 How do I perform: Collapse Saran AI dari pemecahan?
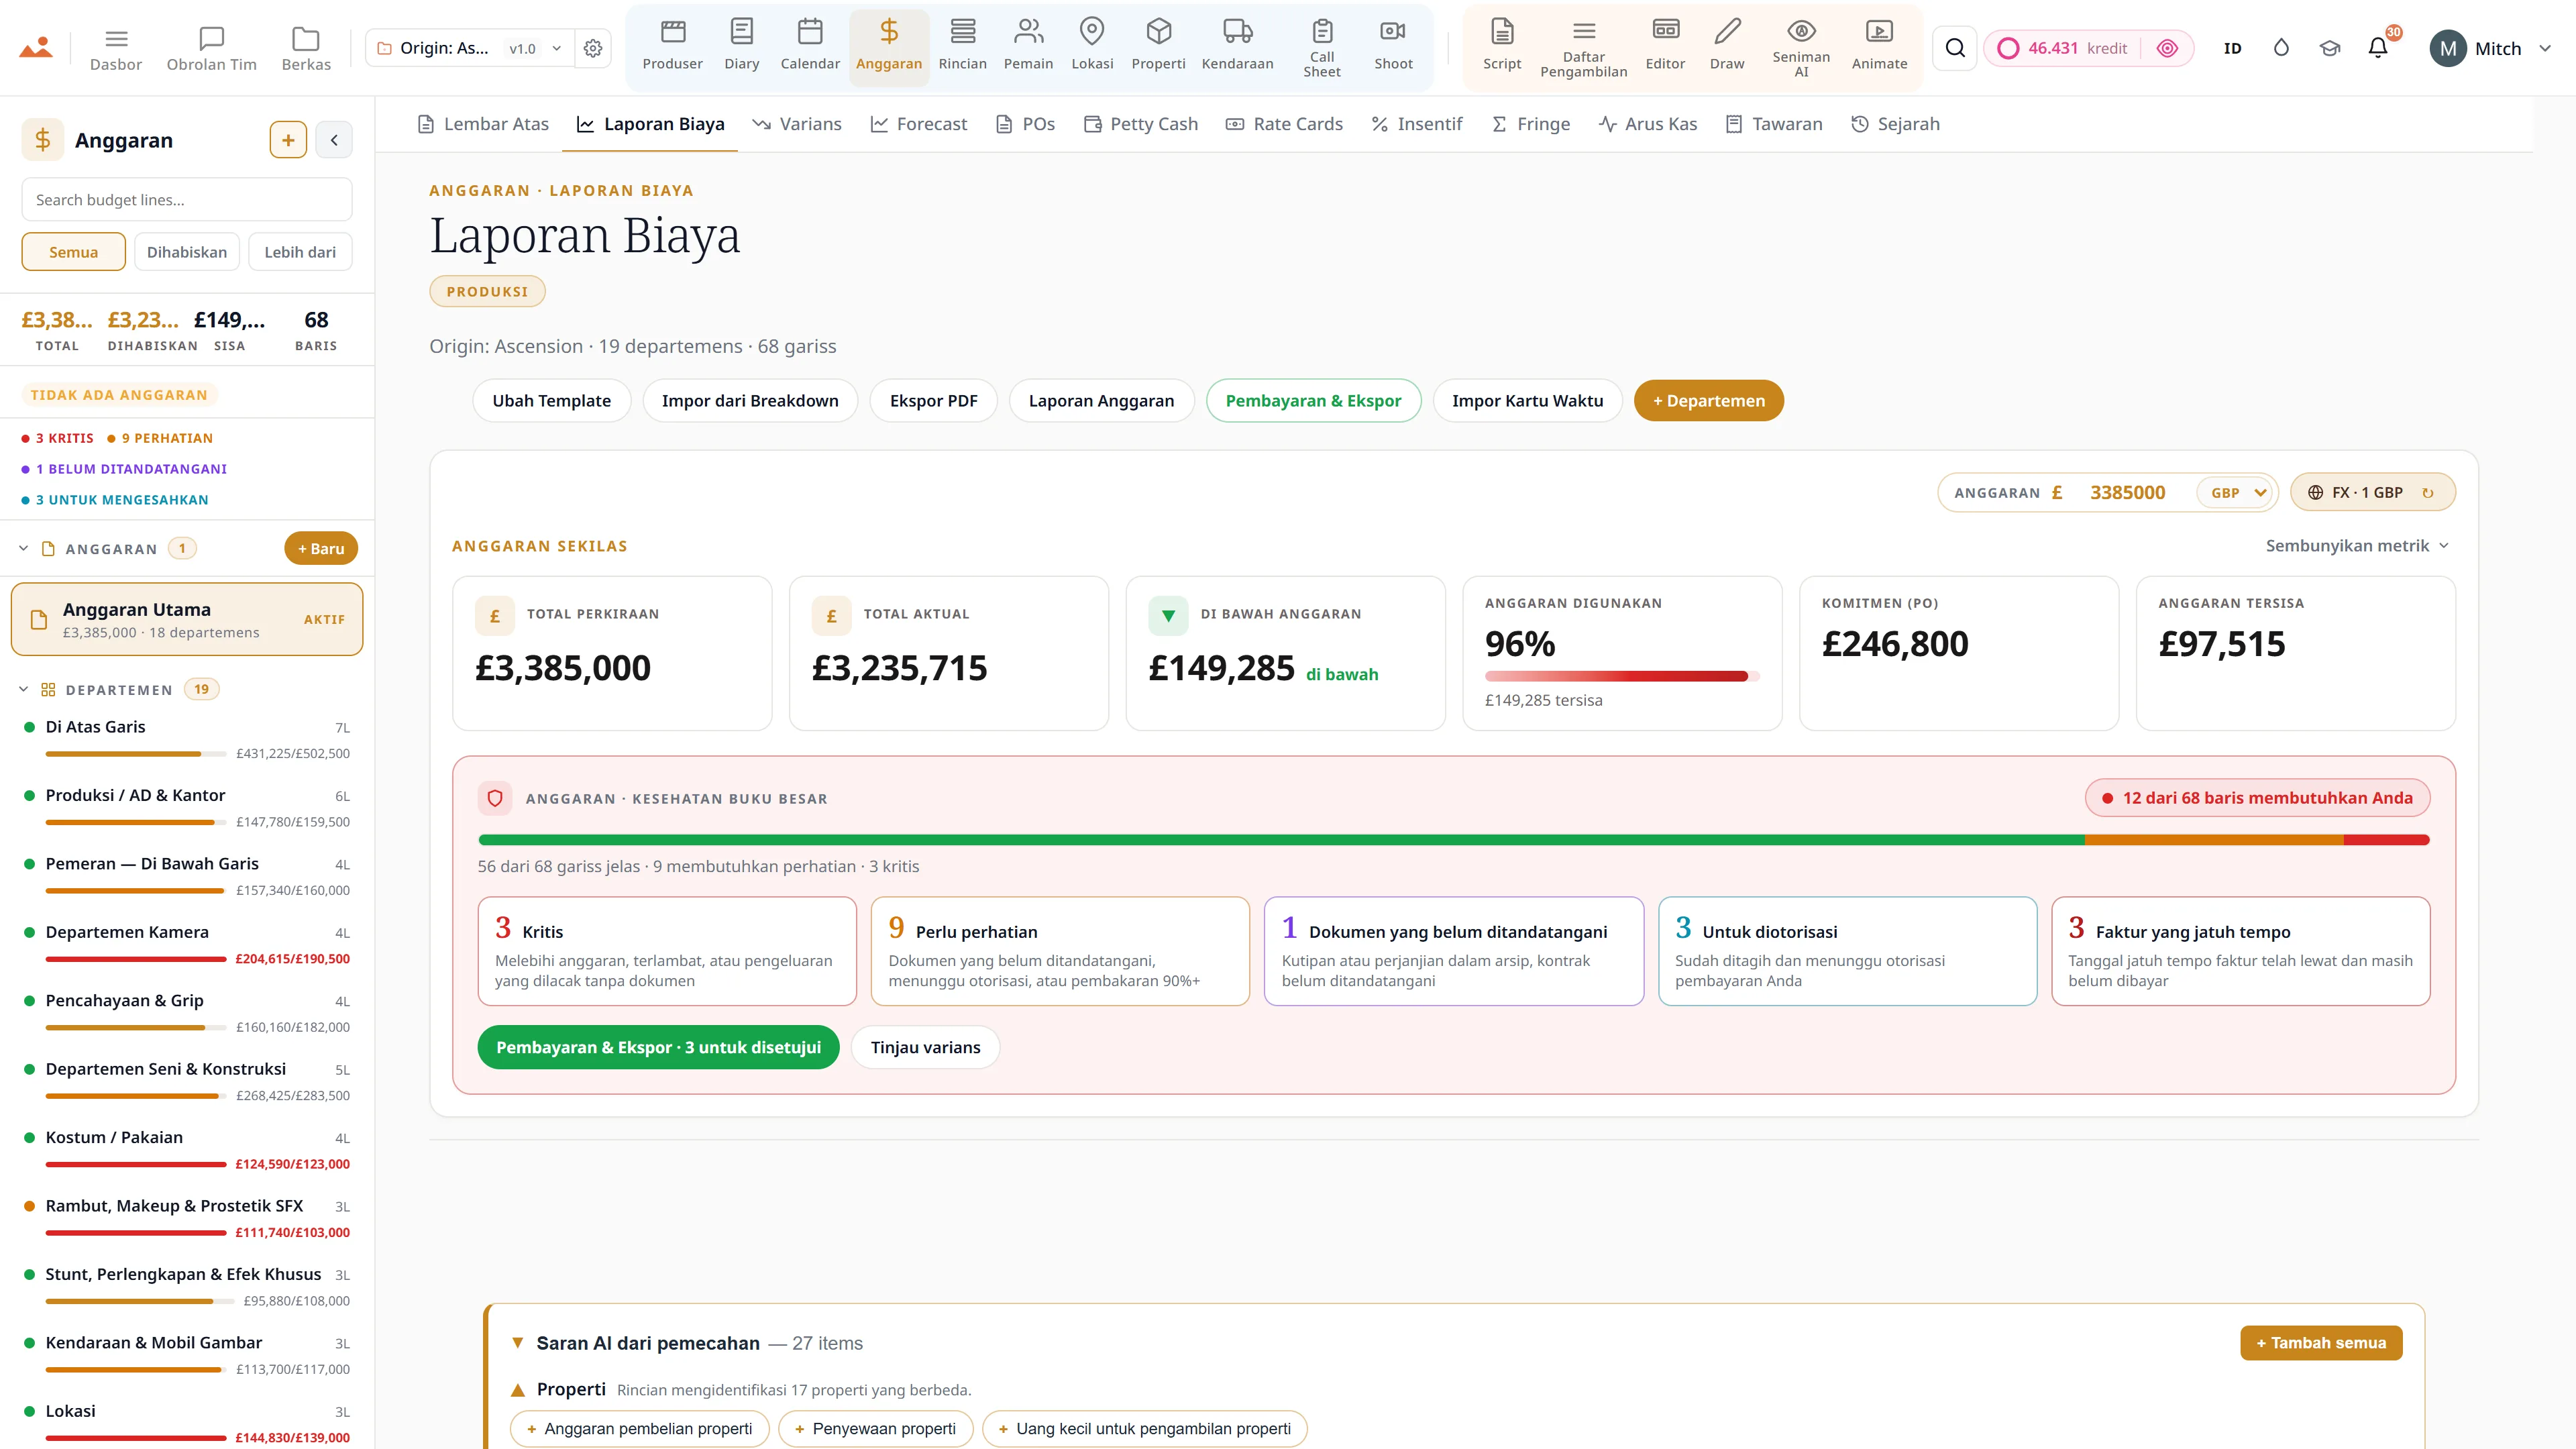click(x=518, y=1343)
